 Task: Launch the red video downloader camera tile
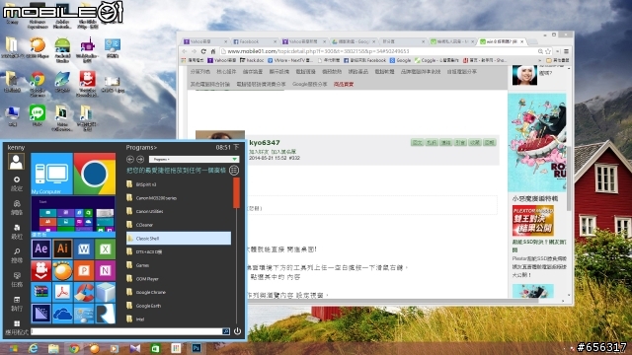41,270
